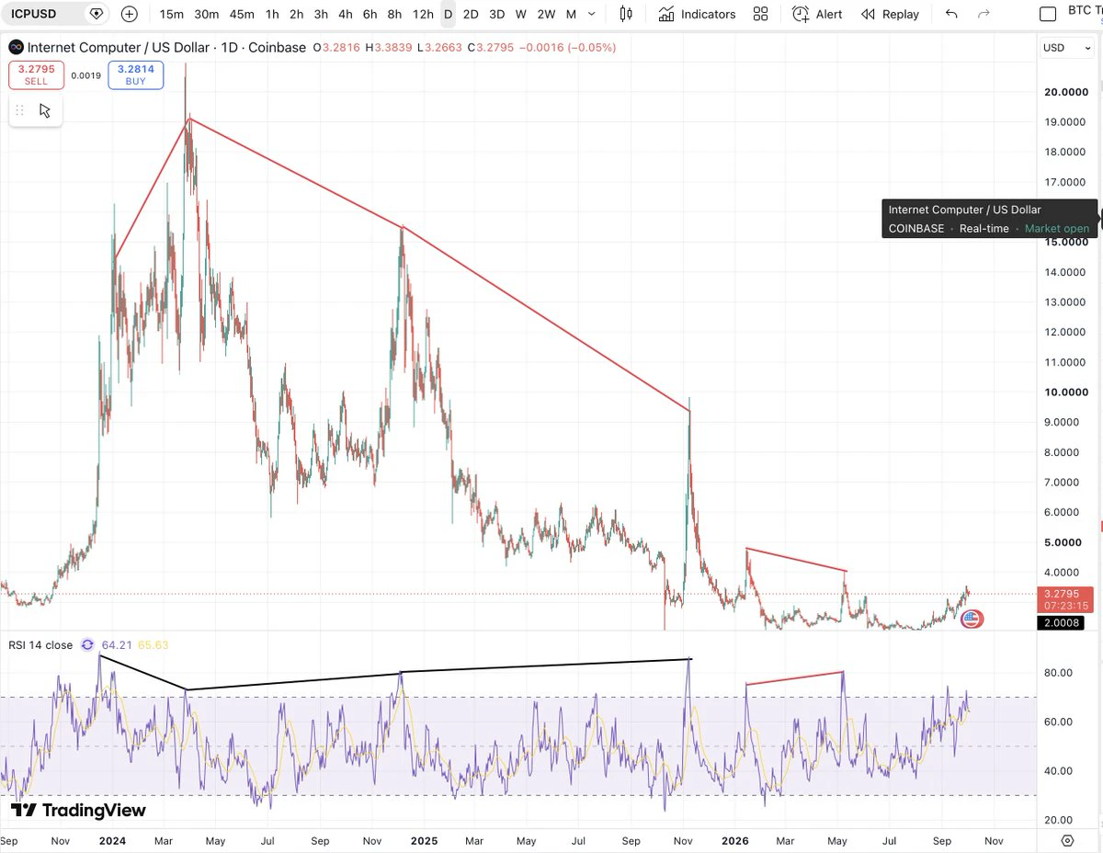The width and height of the screenshot is (1103, 853).
Task: Choose the 3D interval
Action: pyautogui.click(x=496, y=14)
